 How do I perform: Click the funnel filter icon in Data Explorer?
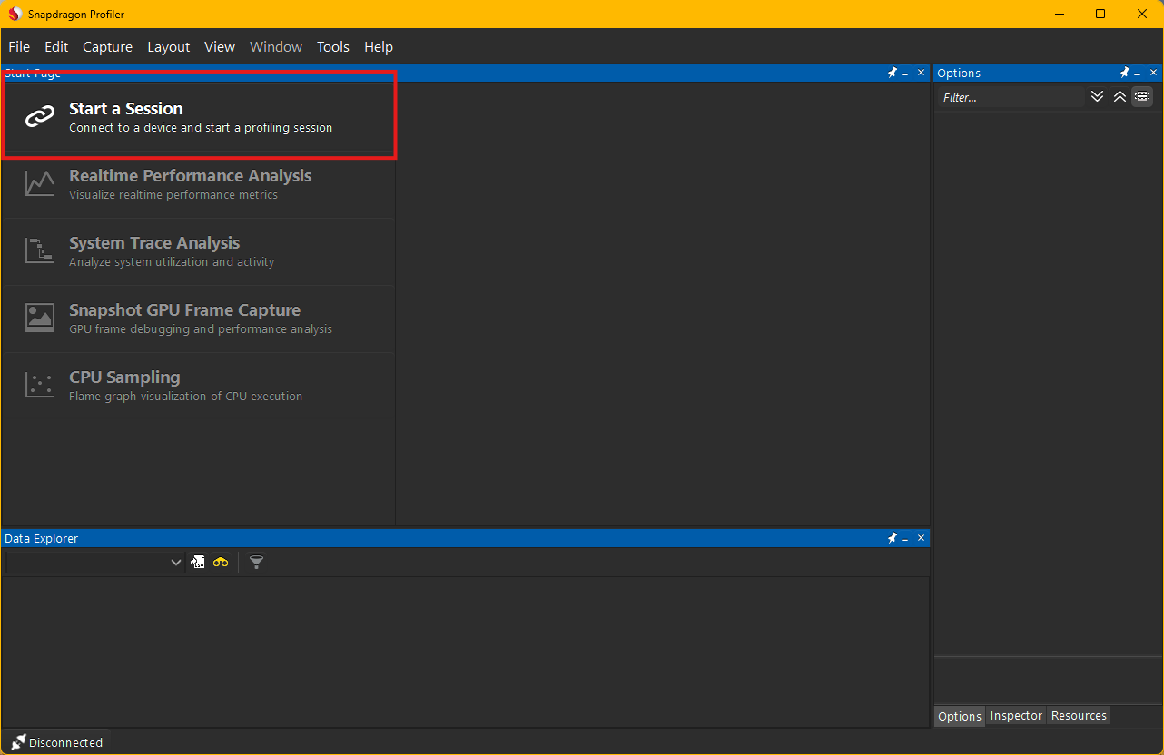tap(257, 563)
